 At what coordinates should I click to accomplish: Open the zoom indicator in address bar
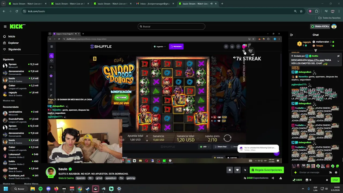[295, 11]
